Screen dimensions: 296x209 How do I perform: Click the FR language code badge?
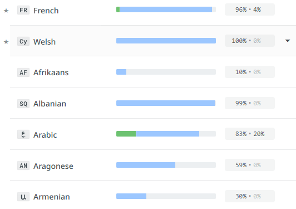[x=23, y=10]
